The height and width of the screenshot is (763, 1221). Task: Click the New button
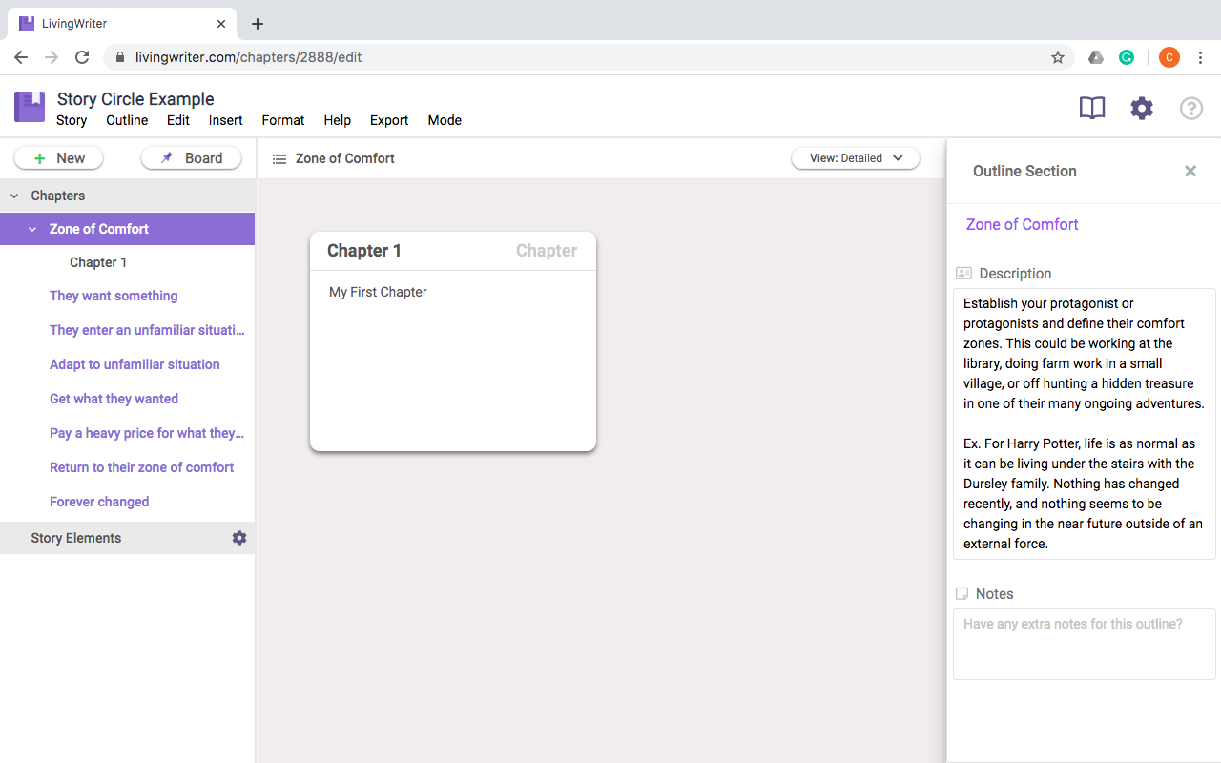[x=59, y=158]
